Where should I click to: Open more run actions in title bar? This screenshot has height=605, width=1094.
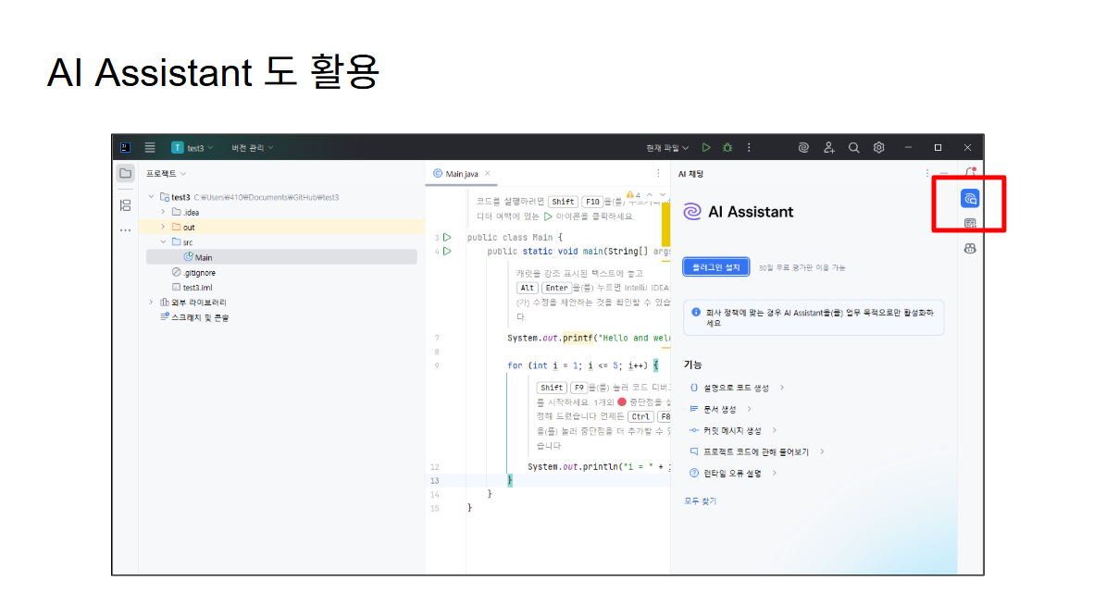(750, 148)
